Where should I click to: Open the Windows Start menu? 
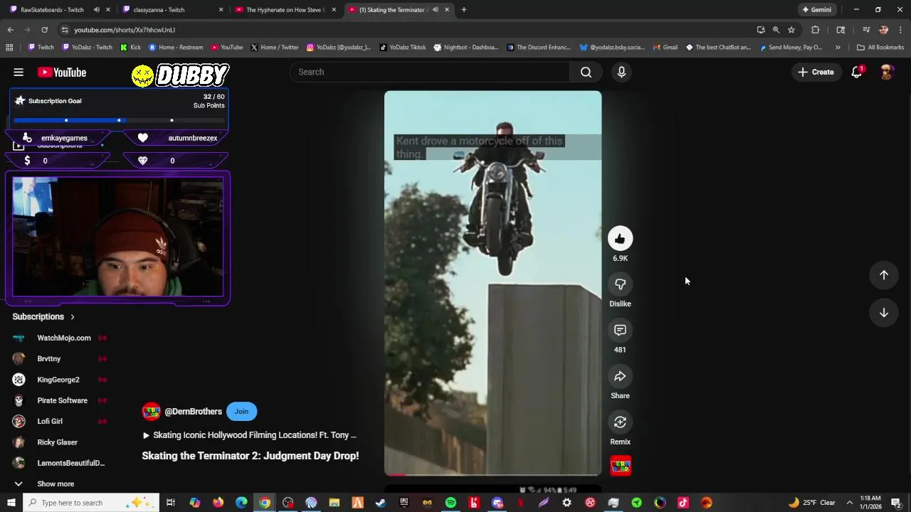11,503
